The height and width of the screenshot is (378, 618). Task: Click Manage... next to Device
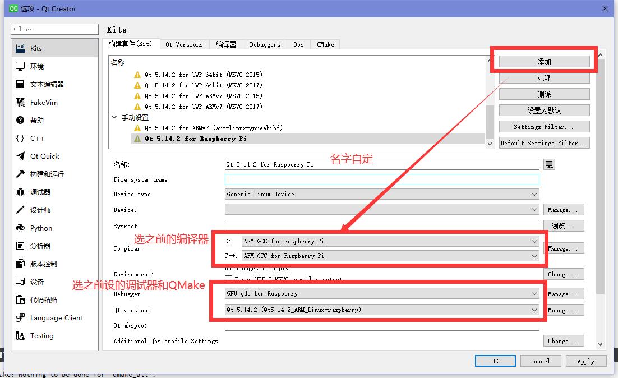click(564, 210)
